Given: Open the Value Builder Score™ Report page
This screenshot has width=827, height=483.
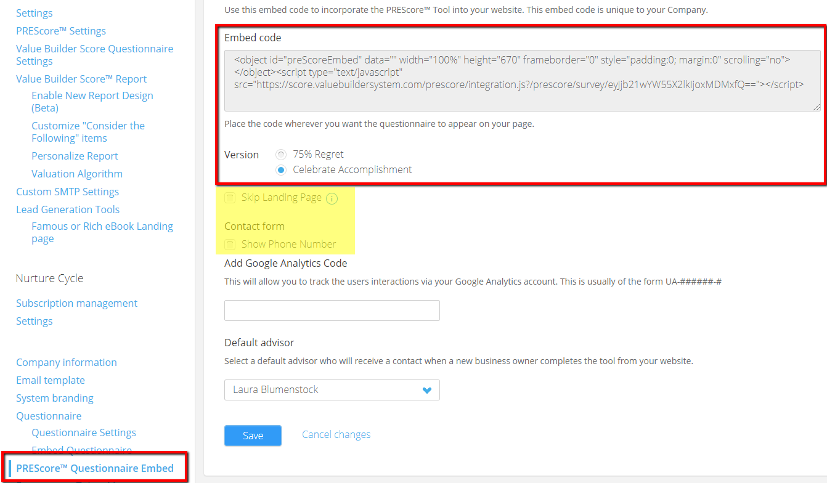Looking at the screenshot, I should tap(81, 79).
